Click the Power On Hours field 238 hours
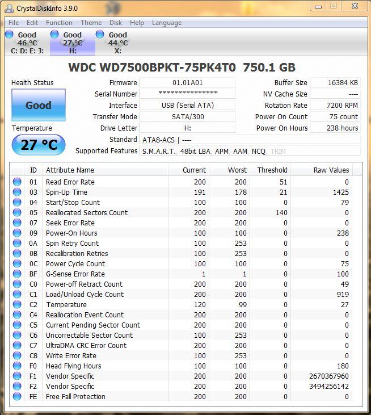The image size is (371, 415). pyautogui.click(x=335, y=128)
